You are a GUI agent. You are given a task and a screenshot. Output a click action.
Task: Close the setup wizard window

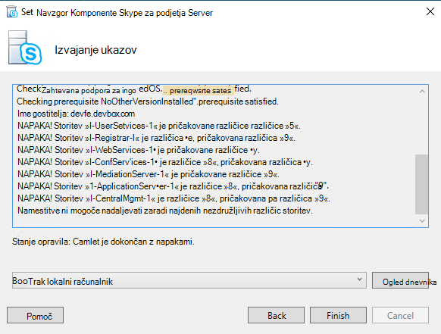tap(430, 12)
